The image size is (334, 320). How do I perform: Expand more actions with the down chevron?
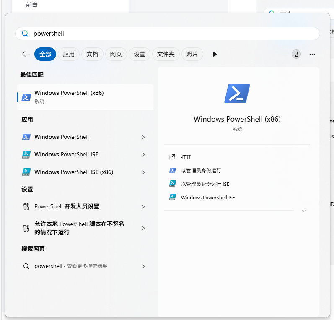pos(304,211)
